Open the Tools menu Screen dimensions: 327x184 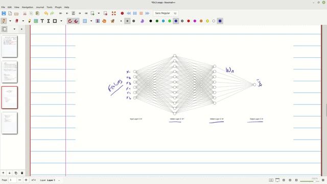tap(50, 7)
